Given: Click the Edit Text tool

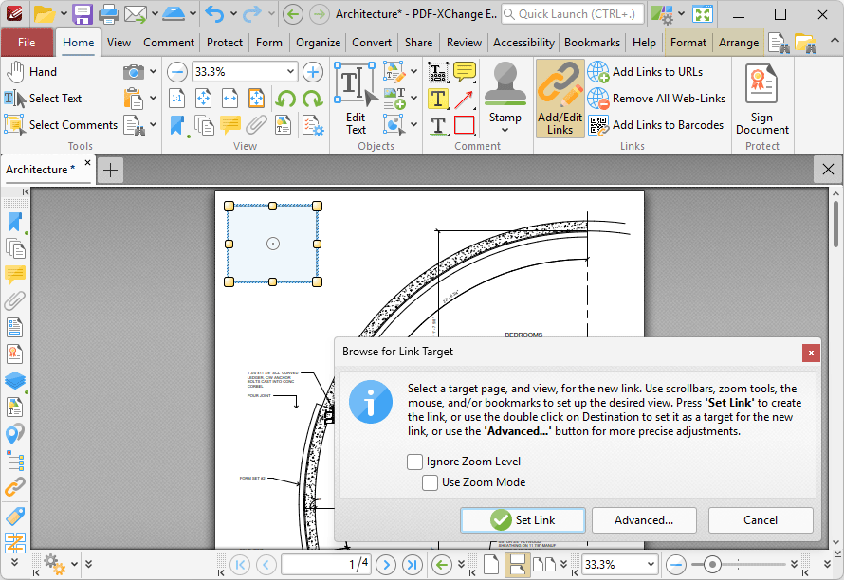Looking at the screenshot, I should [356, 99].
